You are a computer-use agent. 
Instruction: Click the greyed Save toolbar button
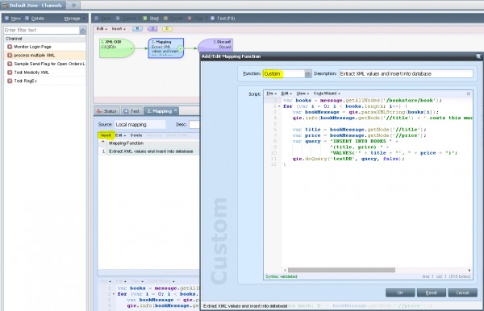(x=102, y=19)
